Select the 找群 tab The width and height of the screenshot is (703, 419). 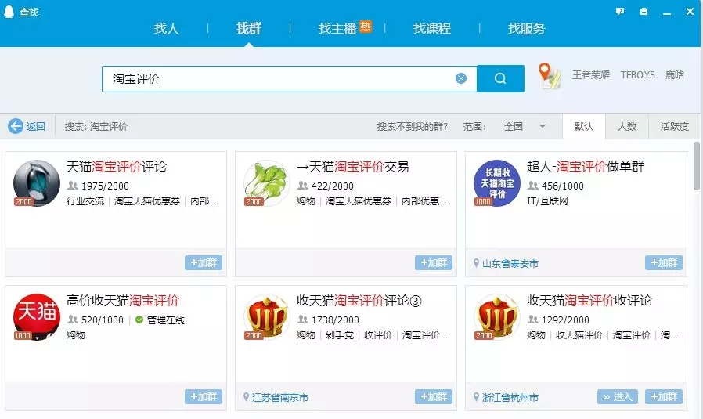[249, 29]
